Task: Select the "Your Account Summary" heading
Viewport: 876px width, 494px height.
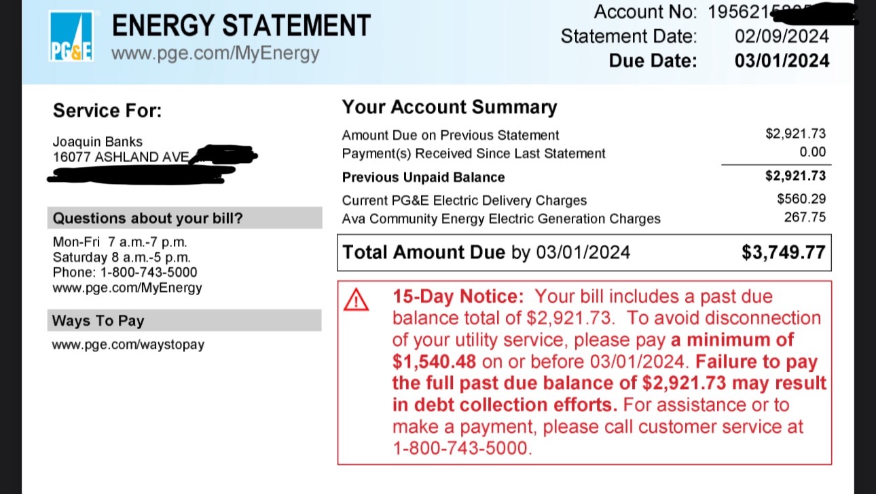Action: click(449, 107)
